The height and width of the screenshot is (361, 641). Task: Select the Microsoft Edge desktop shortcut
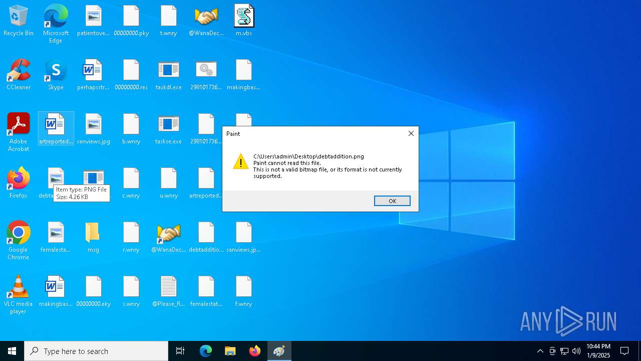56,24
